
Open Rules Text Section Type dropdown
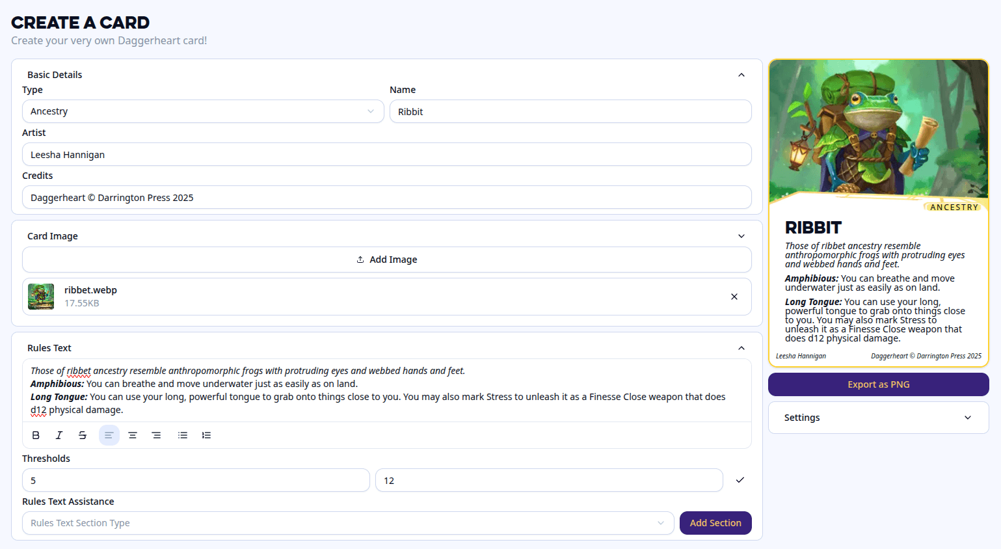[348, 523]
